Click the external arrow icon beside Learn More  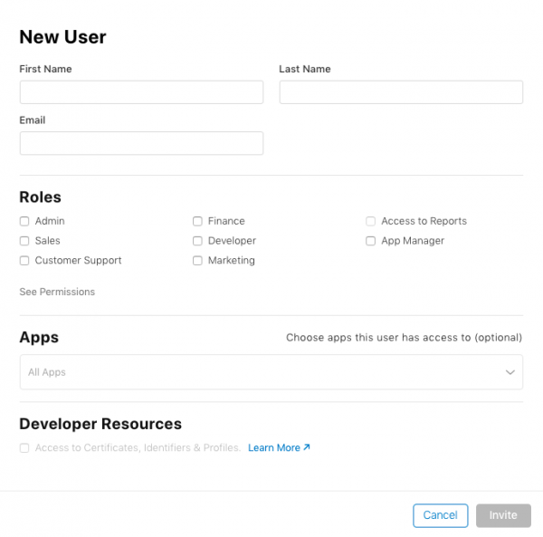click(307, 447)
